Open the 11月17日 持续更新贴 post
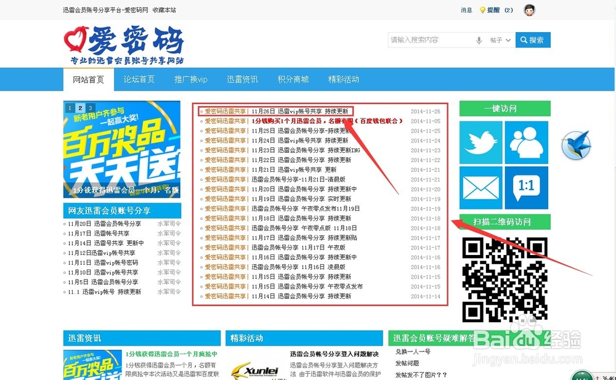This screenshot has width=616, height=380. pos(304,238)
